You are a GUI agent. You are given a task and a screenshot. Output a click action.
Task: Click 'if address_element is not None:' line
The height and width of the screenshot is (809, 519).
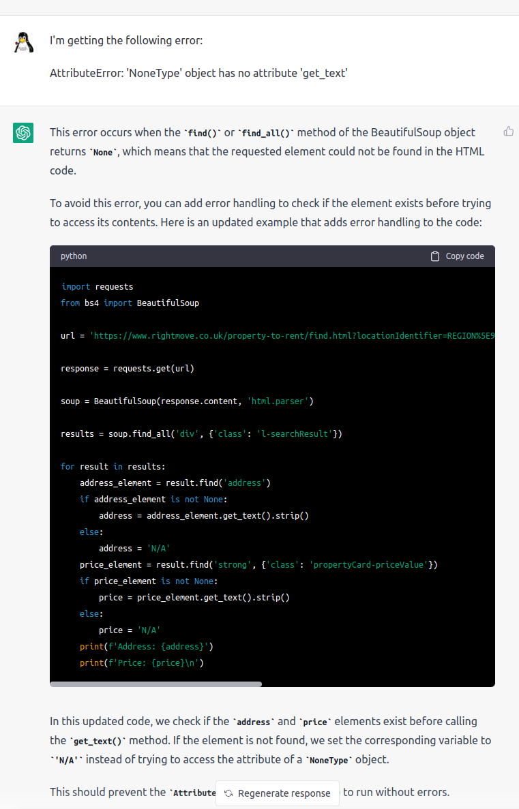point(153,500)
